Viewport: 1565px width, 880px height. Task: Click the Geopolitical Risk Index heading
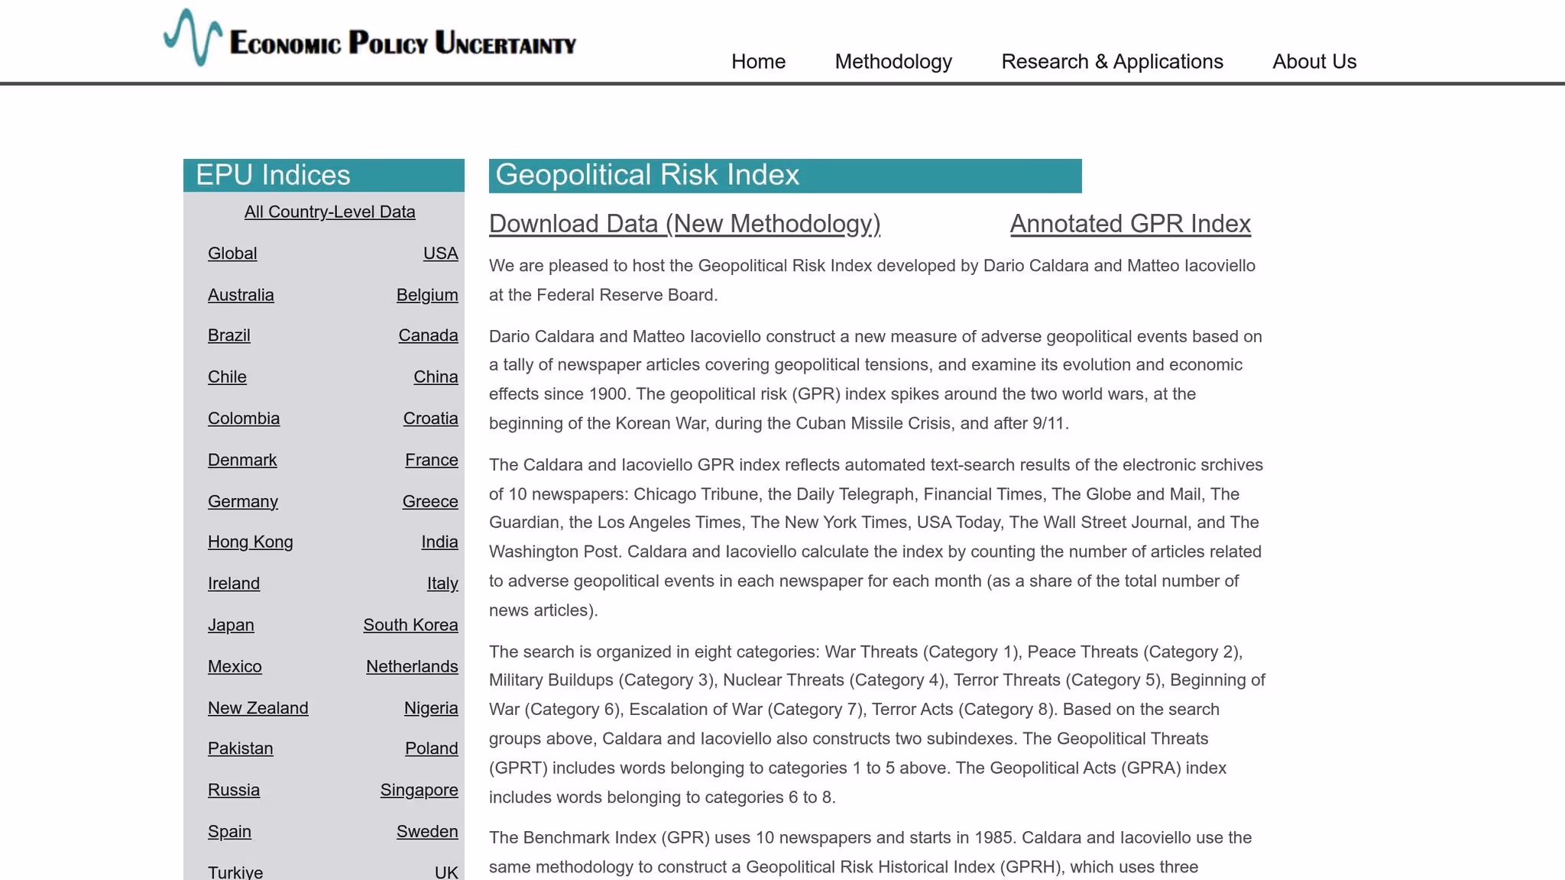pos(647,175)
